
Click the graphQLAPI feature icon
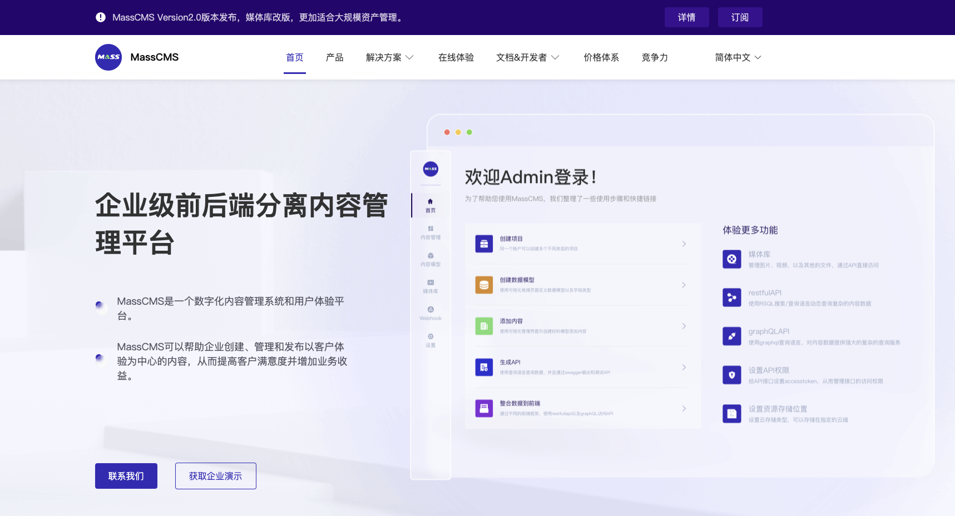(732, 336)
